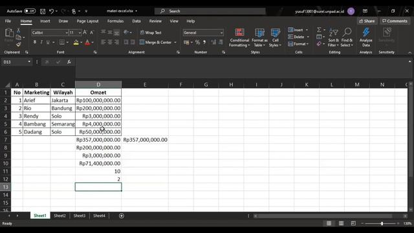Click Analyze Data icon
The height and width of the screenshot is (233, 414).
click(366, 38)
